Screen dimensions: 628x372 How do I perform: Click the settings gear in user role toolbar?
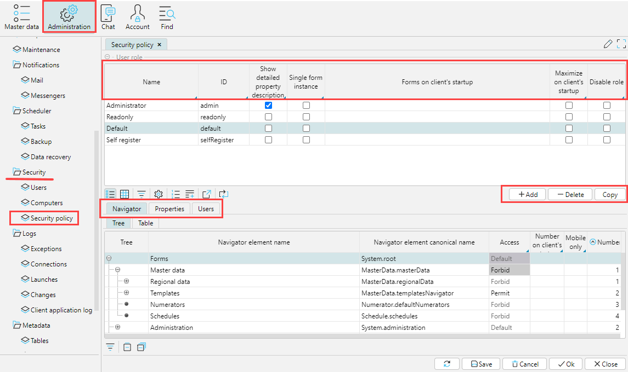coord(159,194)
